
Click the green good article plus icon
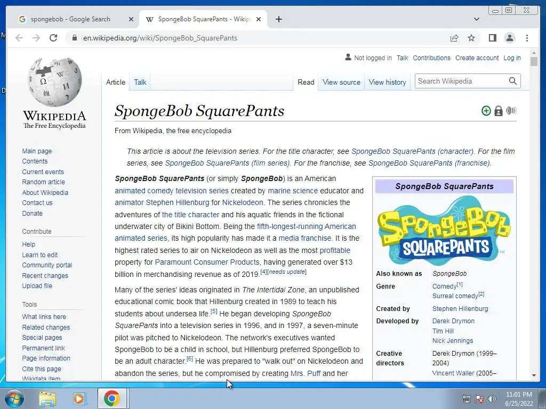[486, 111]
